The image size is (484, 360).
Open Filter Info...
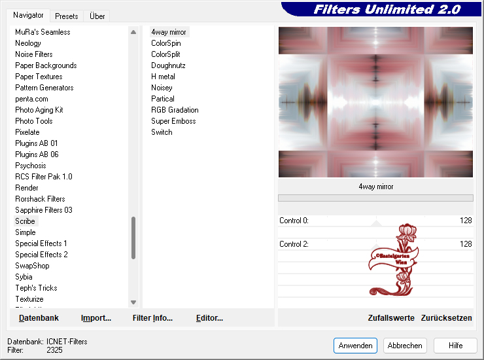tap(152, 318)
